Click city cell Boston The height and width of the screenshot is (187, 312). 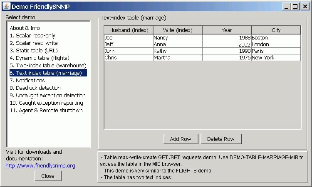276,37
